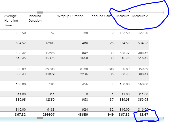This screenshot has width=169, height=122.
Task: Click Average Handling Time total 367.32
Action: tap(20, 115)
